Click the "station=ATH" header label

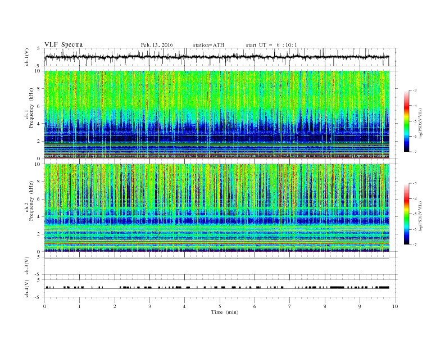tap(208, 45)
